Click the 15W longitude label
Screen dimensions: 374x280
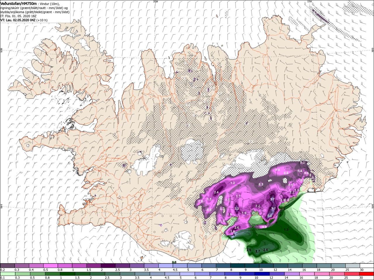coord(309,1)
